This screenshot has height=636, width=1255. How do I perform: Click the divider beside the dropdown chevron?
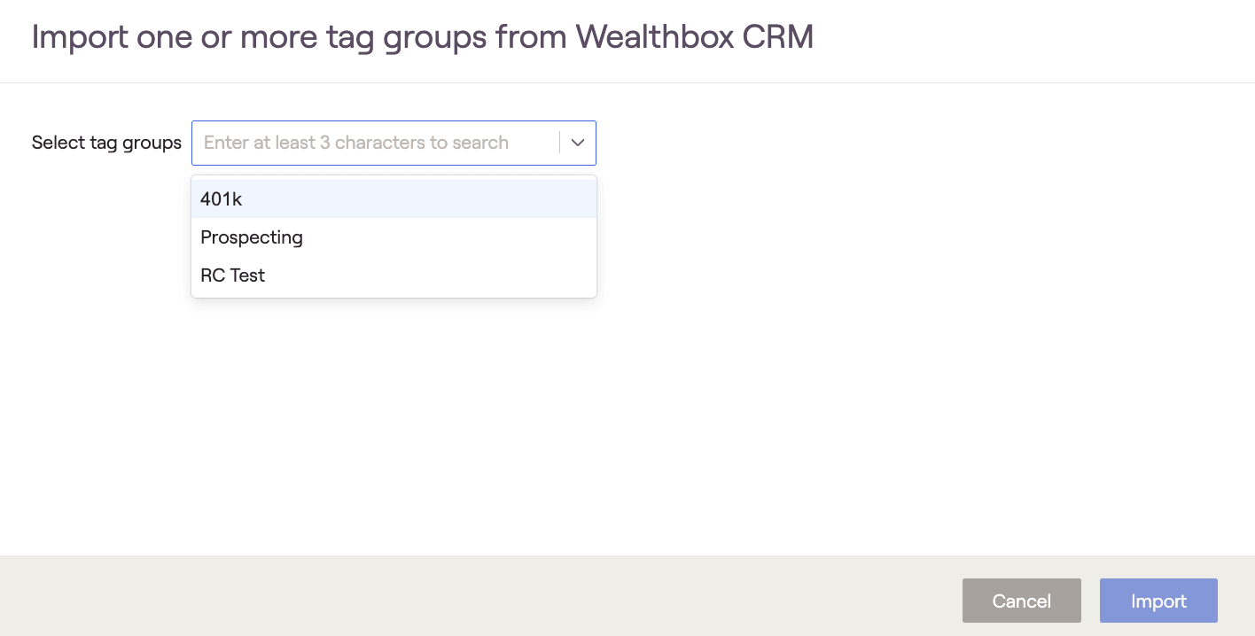pyautogui.click(x=559, y=143)
